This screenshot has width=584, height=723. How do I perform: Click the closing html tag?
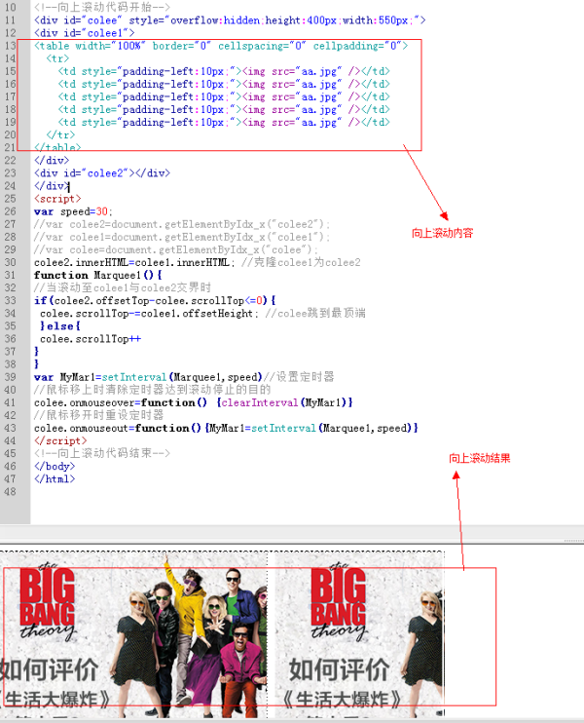pos(55,479)
